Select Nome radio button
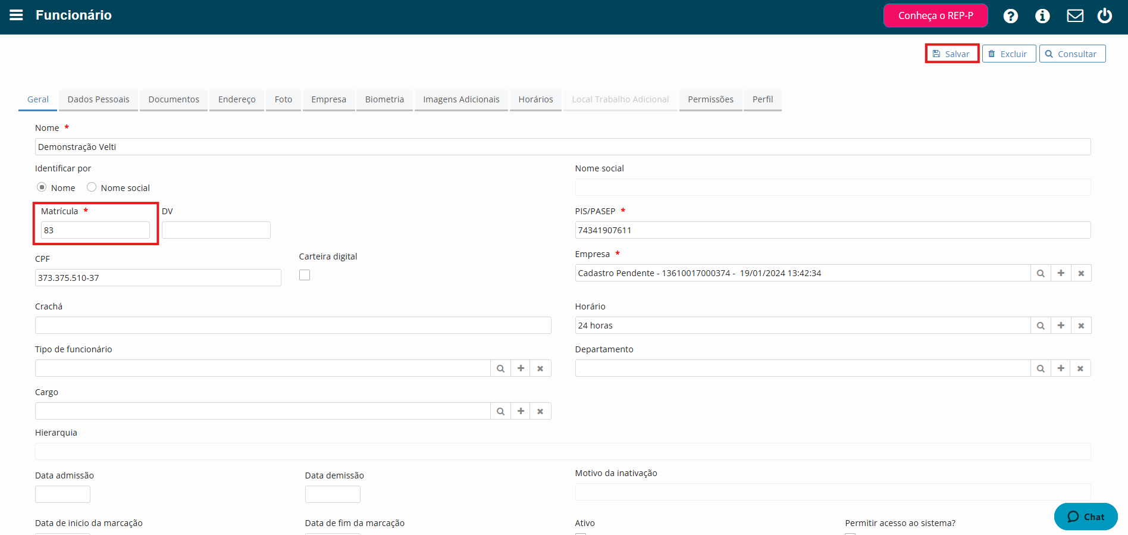The height and width of the screenshot is (535, 1128). [42, 187]
